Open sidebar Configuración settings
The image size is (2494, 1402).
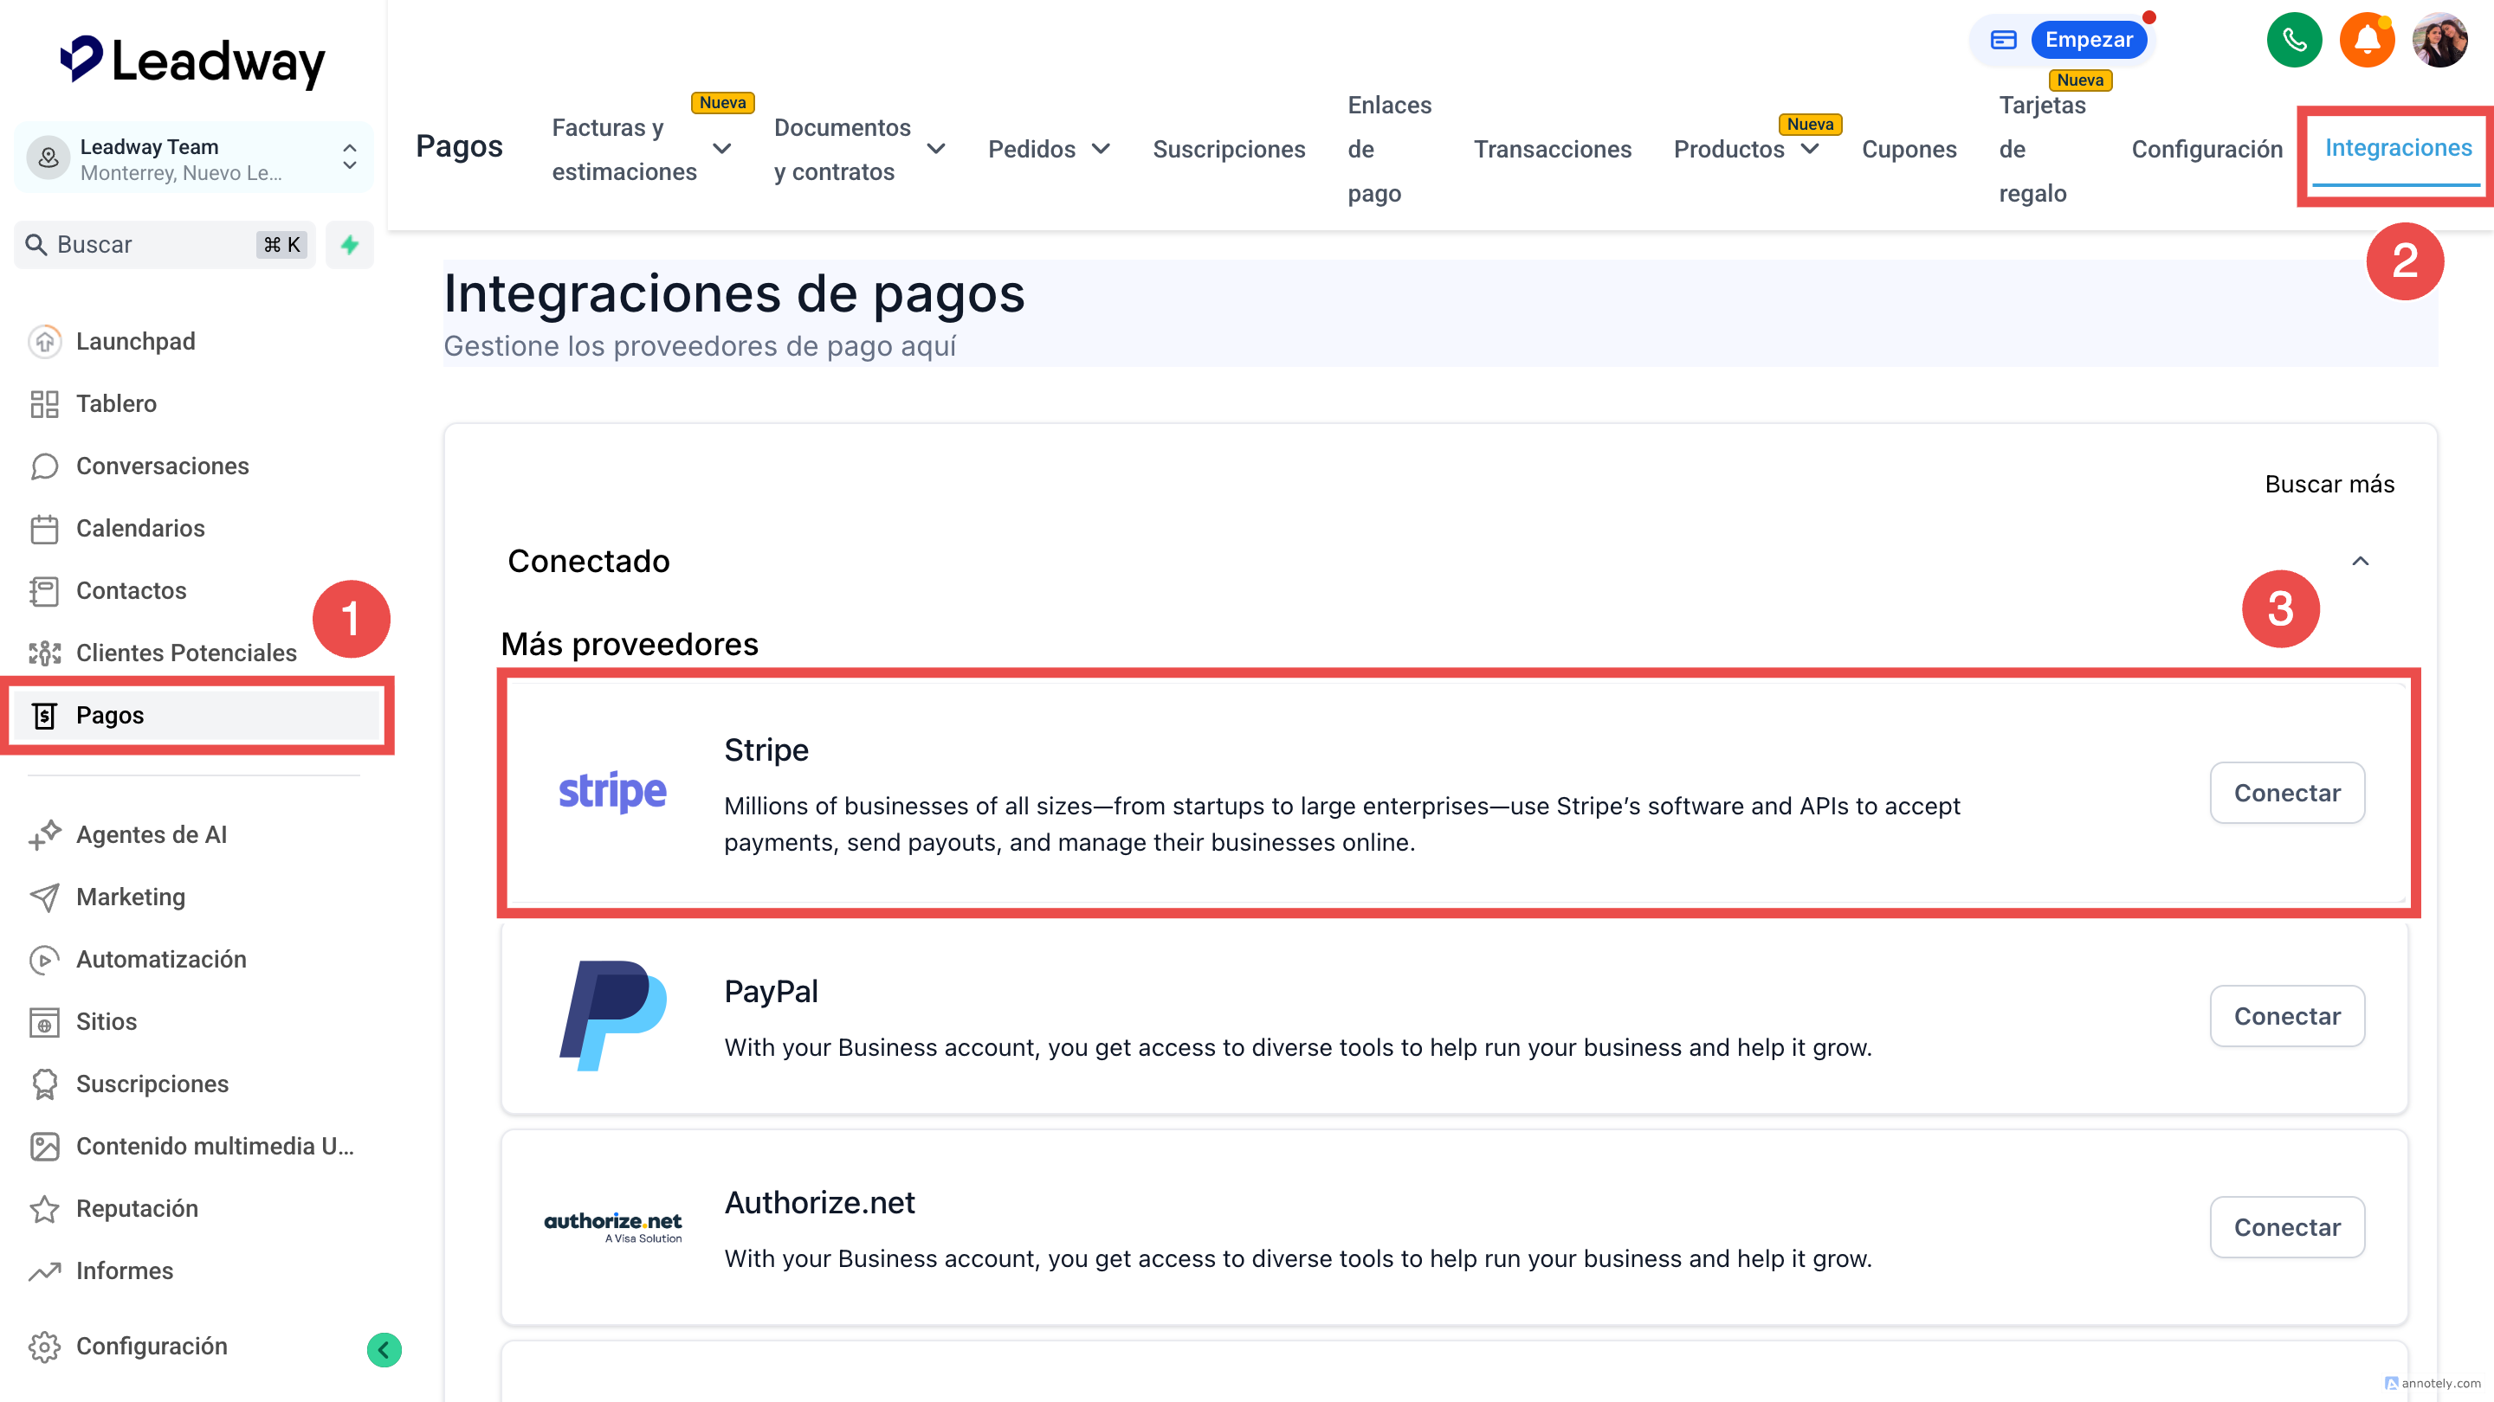click(x=151, y=1346)
